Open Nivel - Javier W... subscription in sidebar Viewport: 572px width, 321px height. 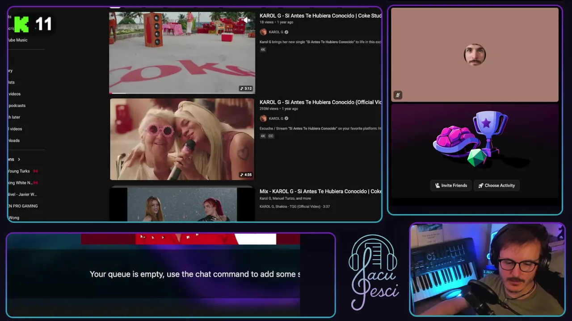[x=22, y=194]
